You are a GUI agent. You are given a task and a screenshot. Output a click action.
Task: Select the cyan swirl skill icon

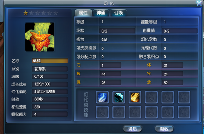(x=119, y=97)
